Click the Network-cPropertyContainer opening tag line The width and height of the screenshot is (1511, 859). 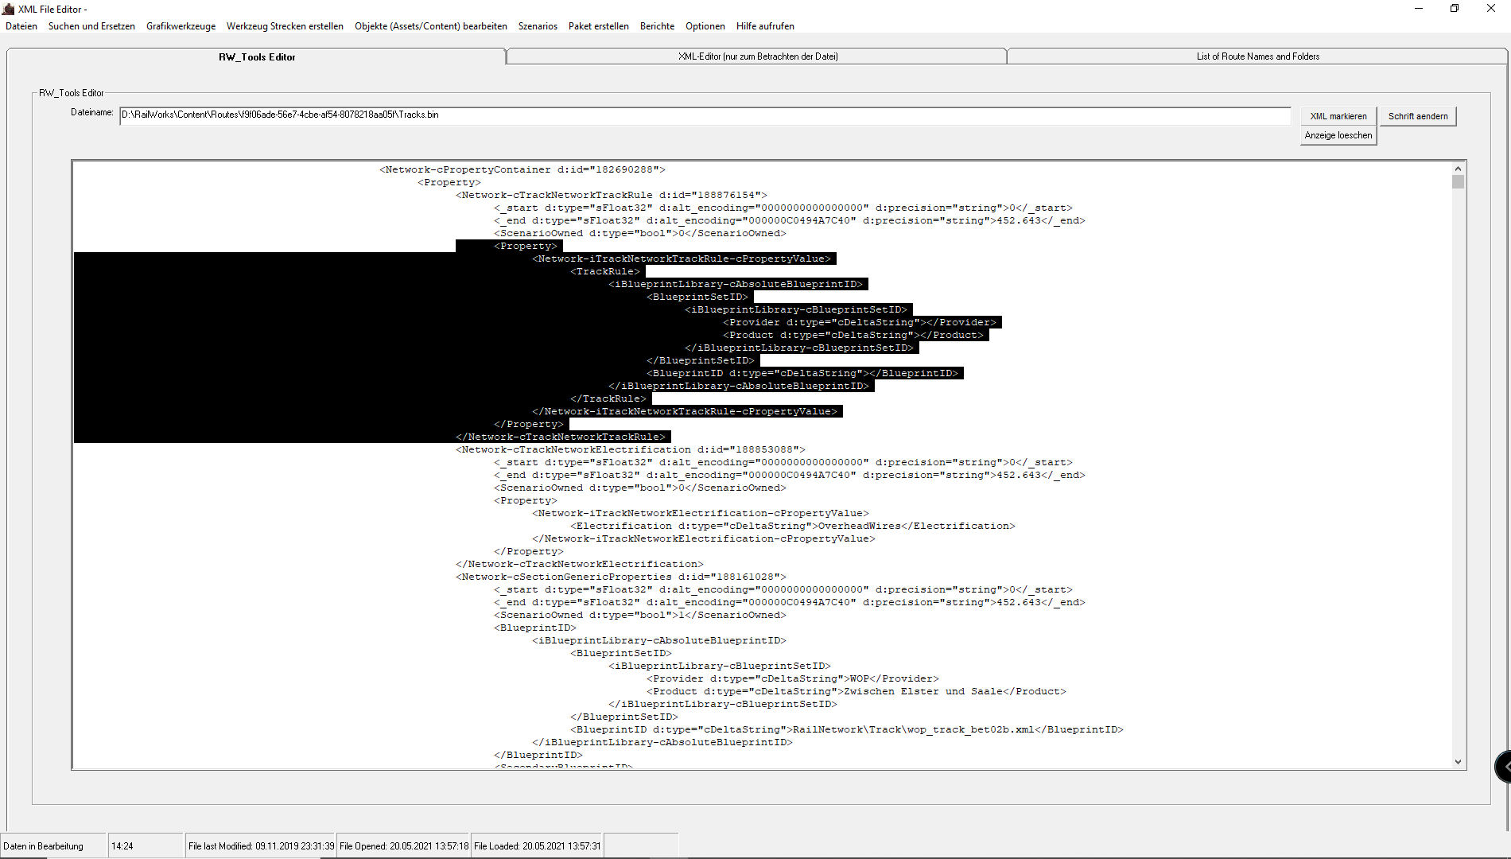[522, 169]
